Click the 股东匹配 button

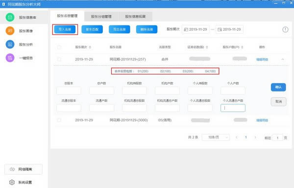pyautogui.click(x=92, y=29)
